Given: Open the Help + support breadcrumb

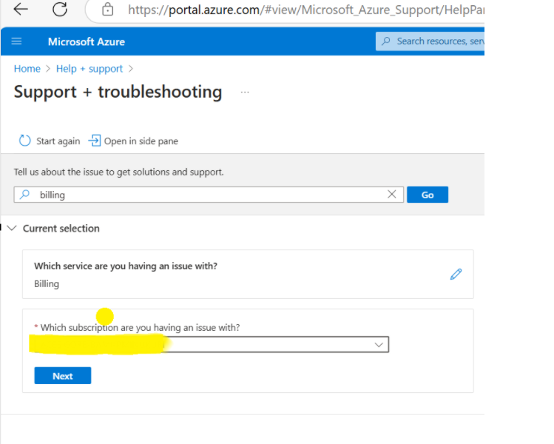Looking at the screenshot, I should [x=89, y=69].
